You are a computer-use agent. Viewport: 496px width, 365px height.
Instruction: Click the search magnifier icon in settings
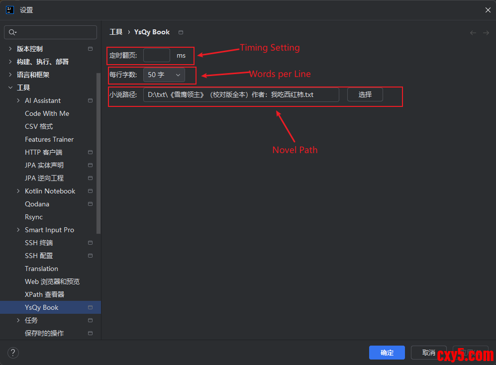[12, 32]
